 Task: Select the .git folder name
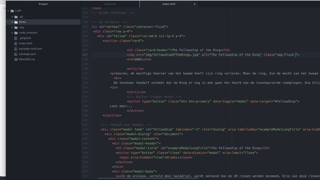coord(21,16)
